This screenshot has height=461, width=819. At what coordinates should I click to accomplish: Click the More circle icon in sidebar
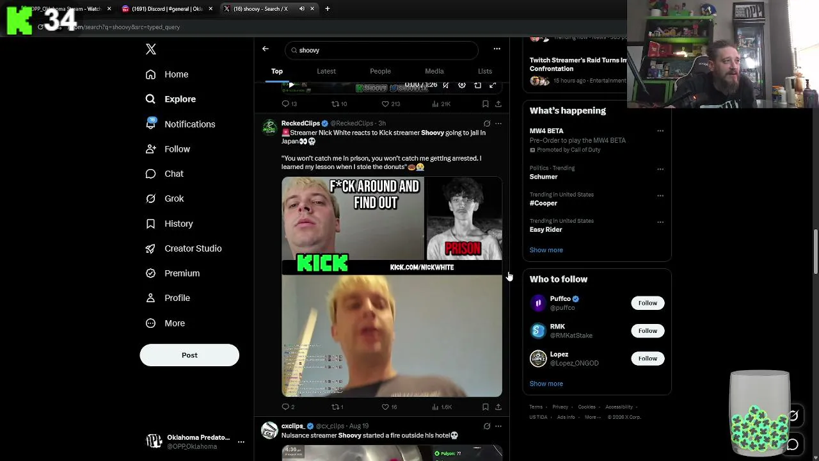tap(150, 323)
